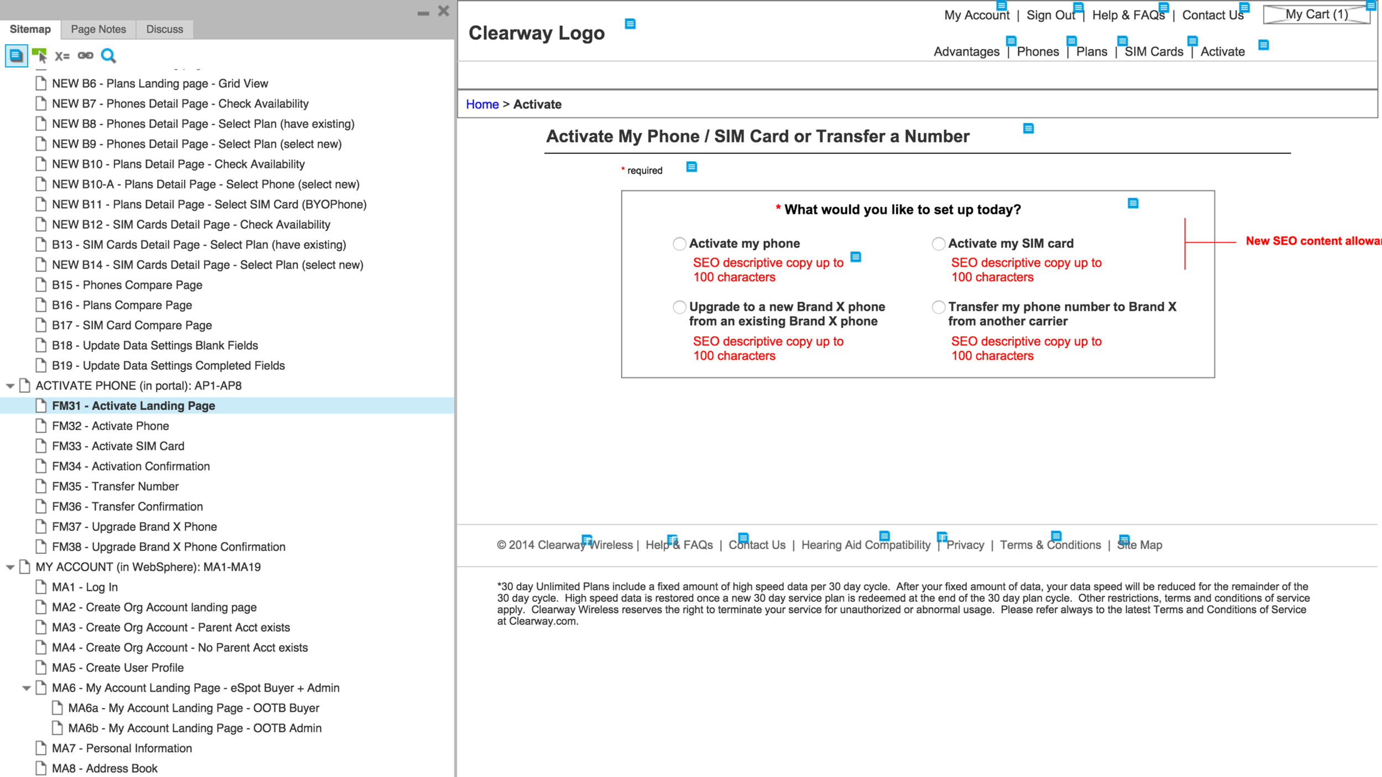Click Help & FAQs in header

click(x=1128, y=15)
